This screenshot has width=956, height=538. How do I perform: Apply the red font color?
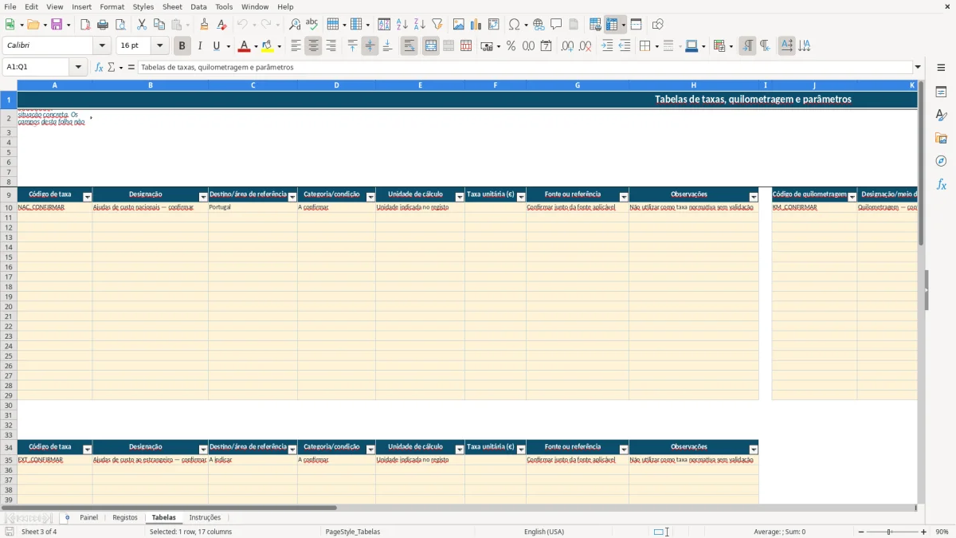[244, 46]
